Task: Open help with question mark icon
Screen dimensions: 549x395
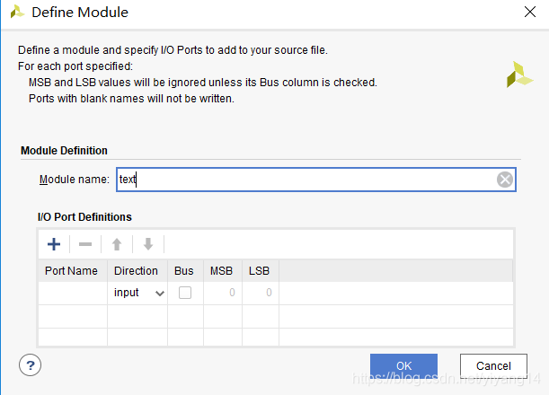Action: tap(31, 364)
